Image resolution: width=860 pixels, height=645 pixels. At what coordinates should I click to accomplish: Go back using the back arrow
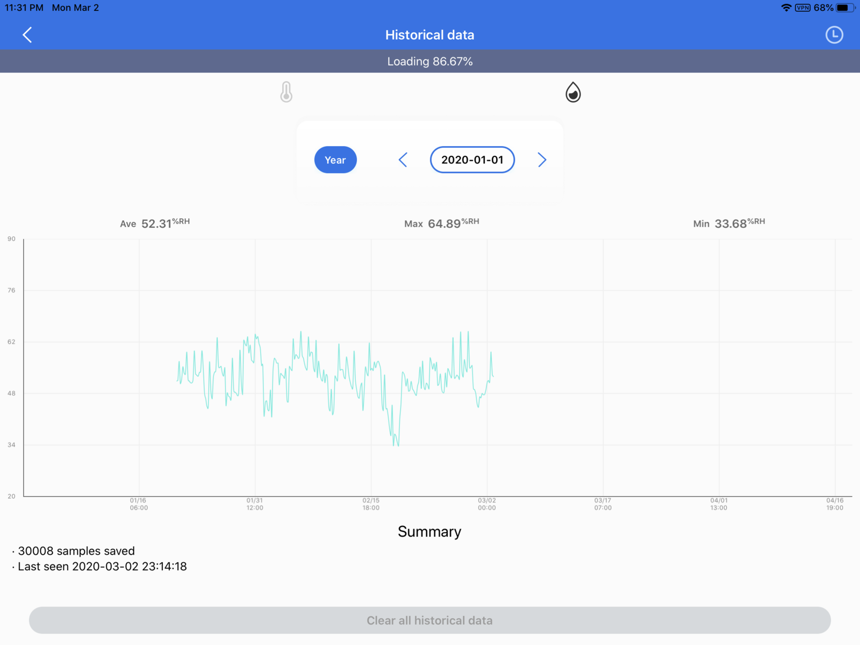pos(27,35)
